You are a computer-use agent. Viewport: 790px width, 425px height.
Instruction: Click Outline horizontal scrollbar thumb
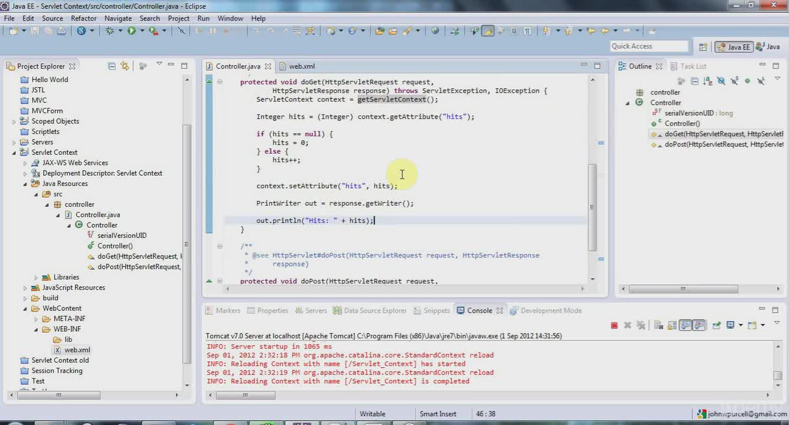pos(683,289)
